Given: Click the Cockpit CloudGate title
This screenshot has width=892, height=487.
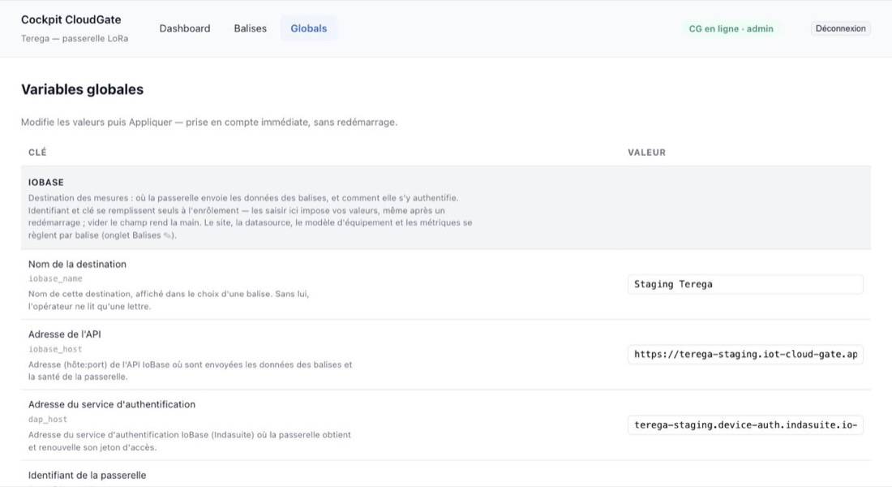Looking at the screenshot, I should (x=71, y=19).
